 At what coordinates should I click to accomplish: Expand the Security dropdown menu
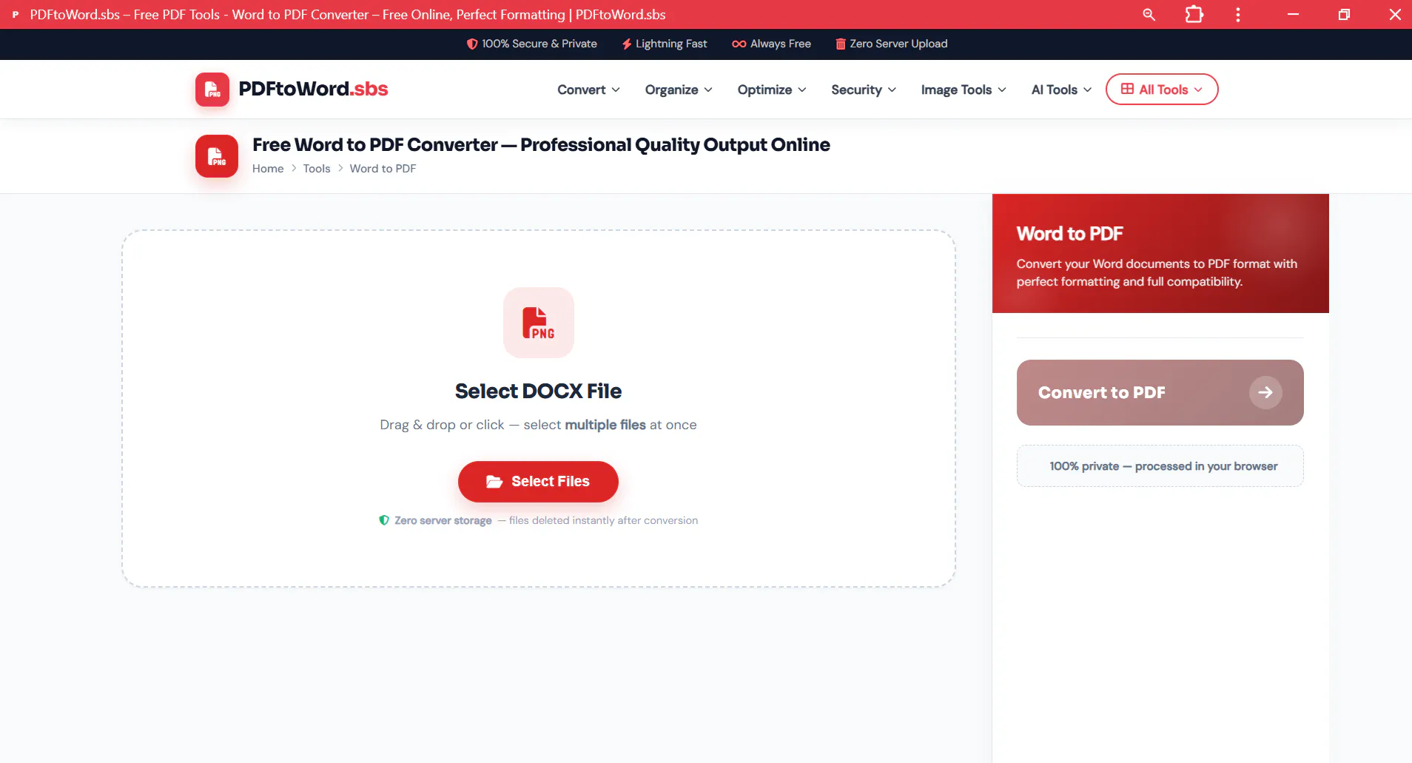tap(864, 90)
